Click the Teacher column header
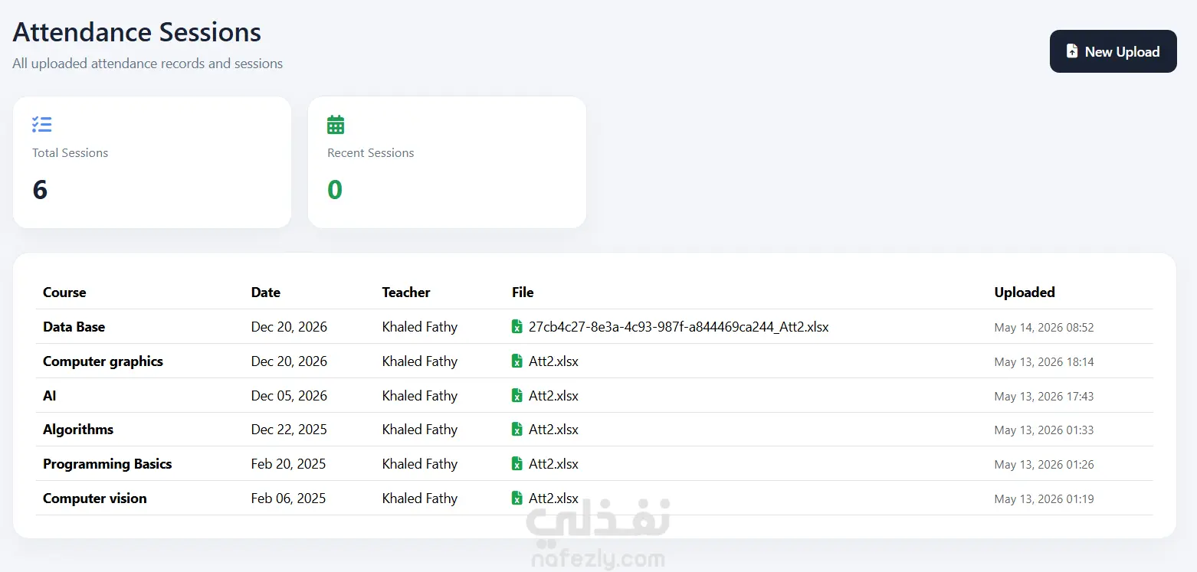 (x=406, y=293)
